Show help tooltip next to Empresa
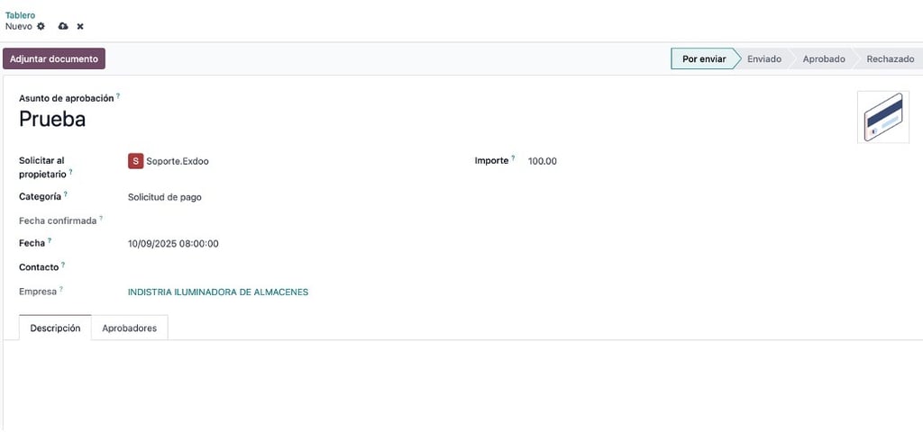The width and height of the screenshot is (923, 432). click(x=60, y=289)
